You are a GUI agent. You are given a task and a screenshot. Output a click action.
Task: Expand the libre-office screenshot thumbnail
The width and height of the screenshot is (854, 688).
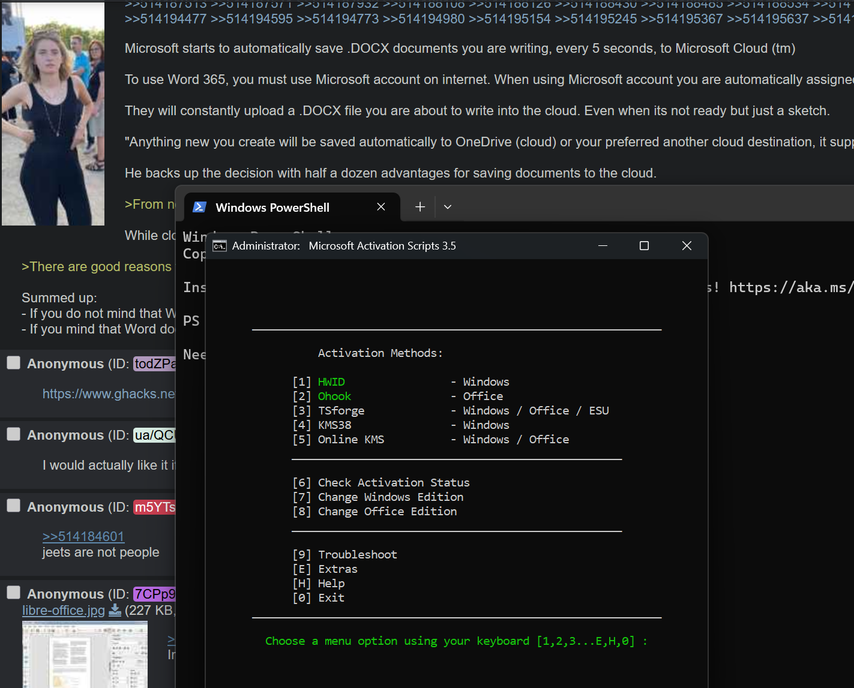point(85,654)
